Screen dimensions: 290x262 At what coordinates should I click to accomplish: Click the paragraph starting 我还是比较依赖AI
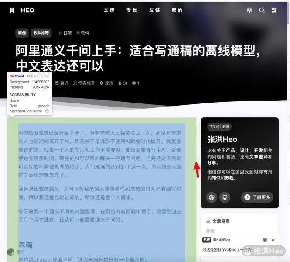(100, 193)
